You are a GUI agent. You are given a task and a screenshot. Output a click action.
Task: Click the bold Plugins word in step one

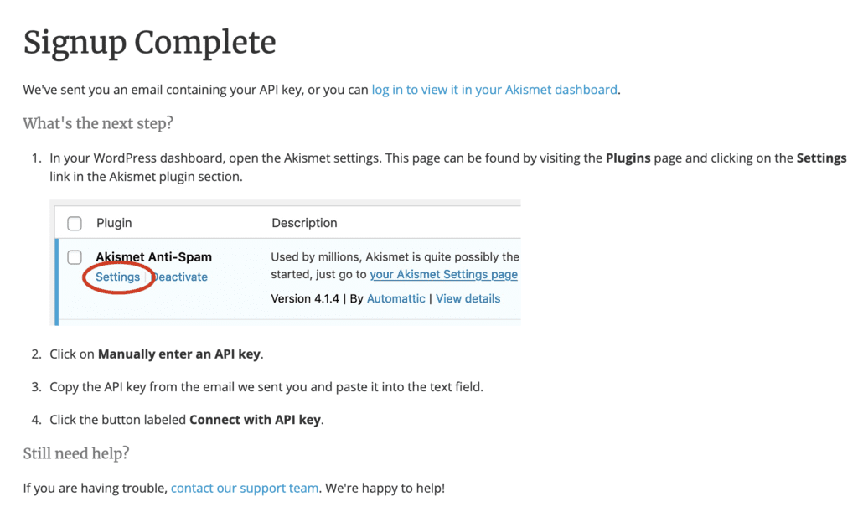click(x=628, y=158)
